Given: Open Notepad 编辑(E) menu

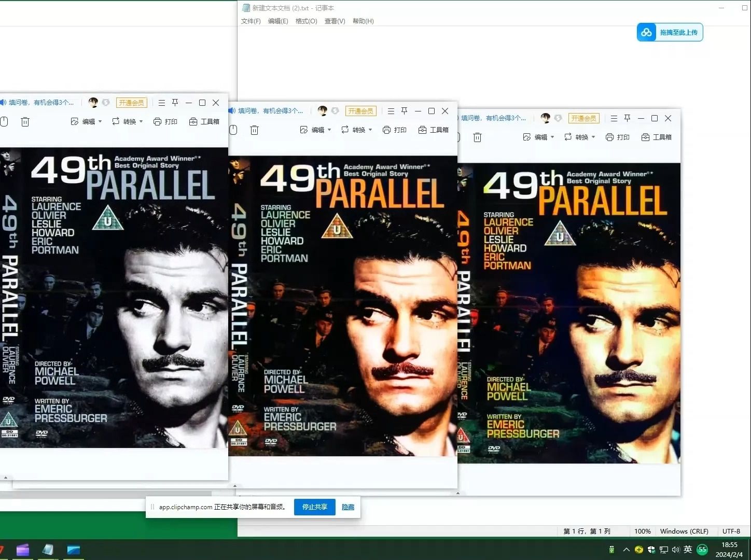Looking at the screenshot, I should [278, 21].
